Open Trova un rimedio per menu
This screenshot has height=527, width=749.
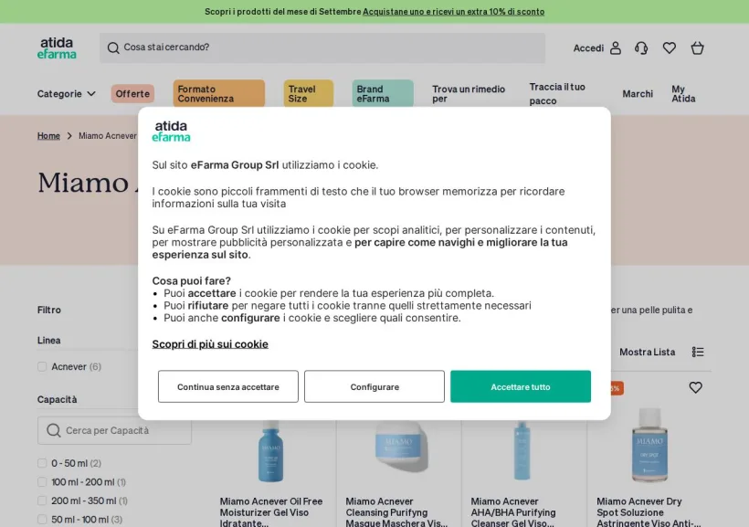469,94
